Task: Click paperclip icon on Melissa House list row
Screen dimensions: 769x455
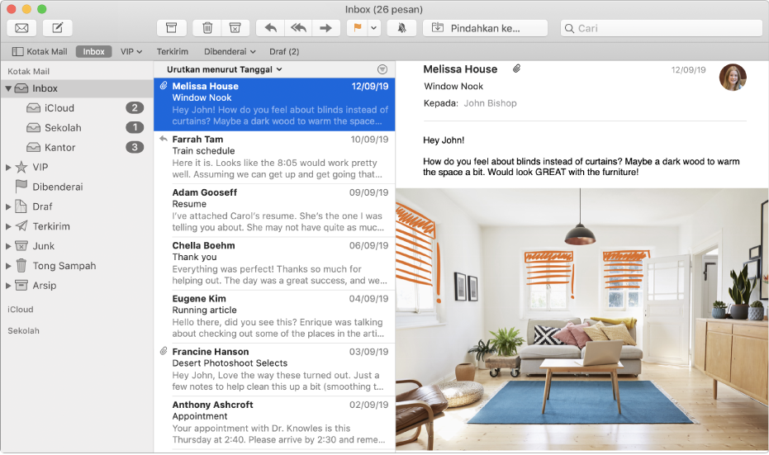Action: point(164,85)
